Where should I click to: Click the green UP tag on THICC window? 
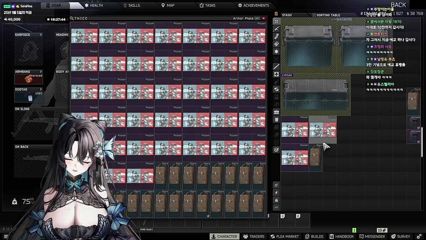click(257, 18)
